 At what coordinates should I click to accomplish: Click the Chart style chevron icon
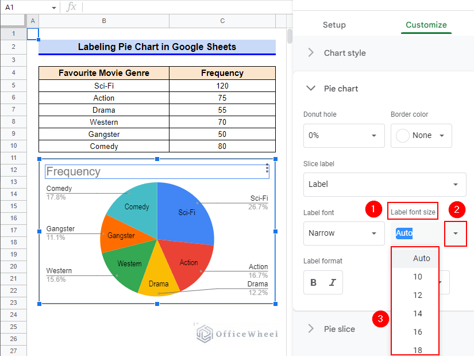(x=310, y=52)
